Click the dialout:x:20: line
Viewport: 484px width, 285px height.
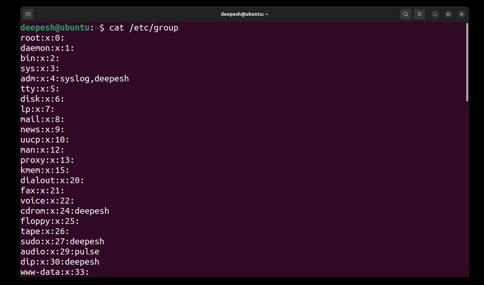pos(52,181)
